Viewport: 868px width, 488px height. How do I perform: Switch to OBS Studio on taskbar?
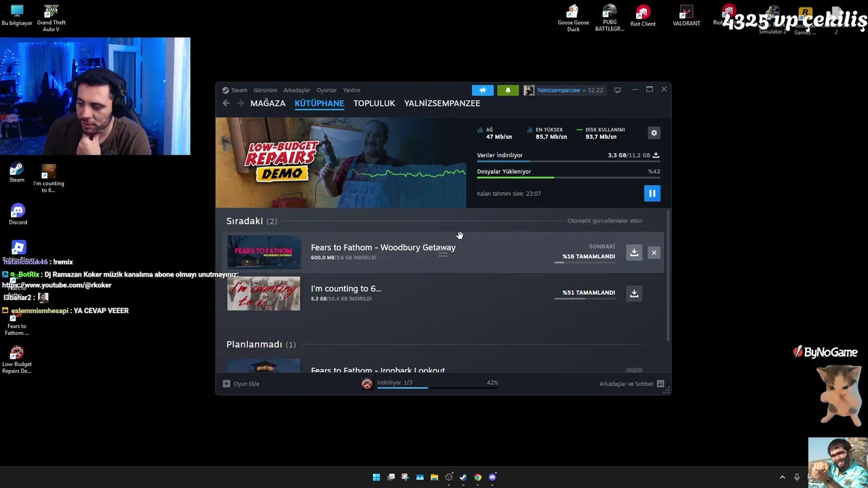click(x=449, y=477)
